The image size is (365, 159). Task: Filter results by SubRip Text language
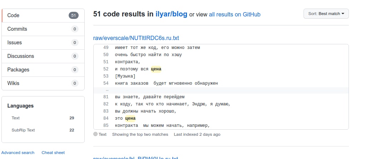pyautogui.click(x=23, y=130)
